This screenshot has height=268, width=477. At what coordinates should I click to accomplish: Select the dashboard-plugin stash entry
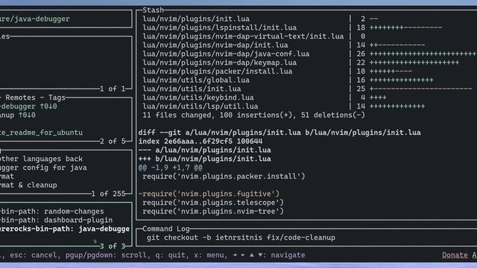(x=57, y=220)
